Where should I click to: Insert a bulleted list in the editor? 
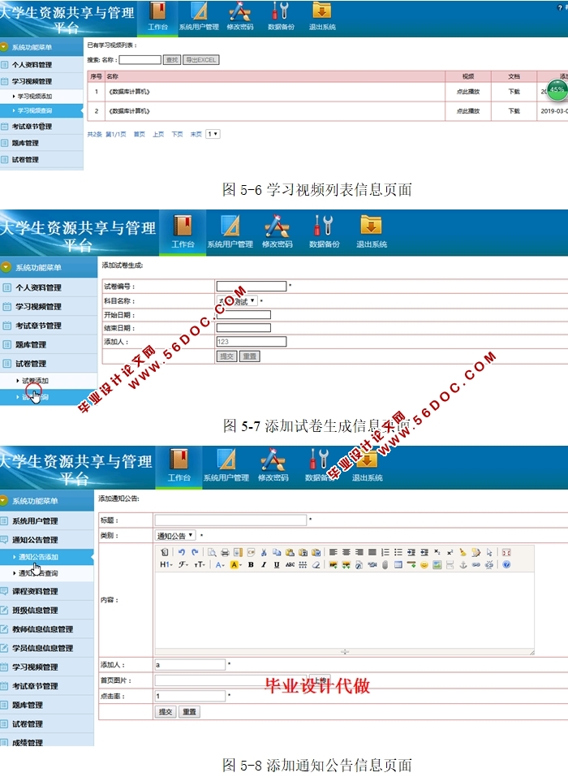pos(398,552)
